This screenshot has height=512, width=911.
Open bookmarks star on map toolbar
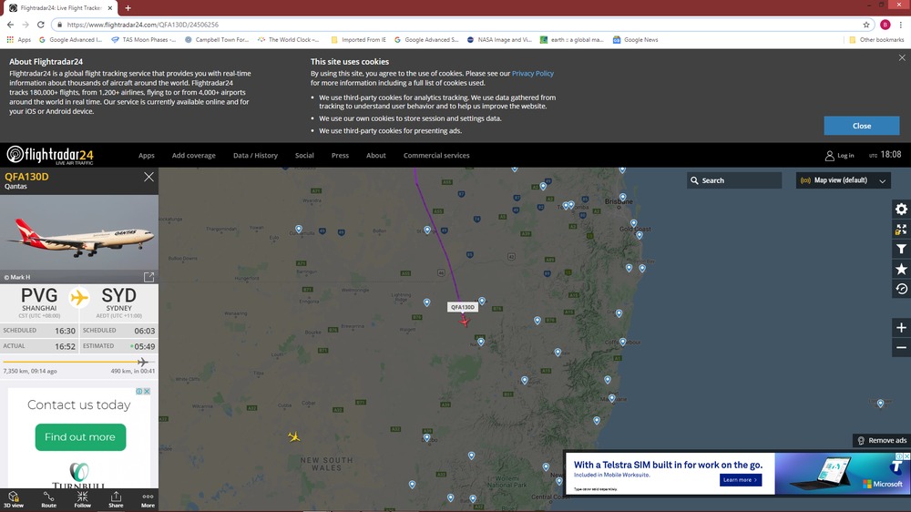tap(901, 269)
